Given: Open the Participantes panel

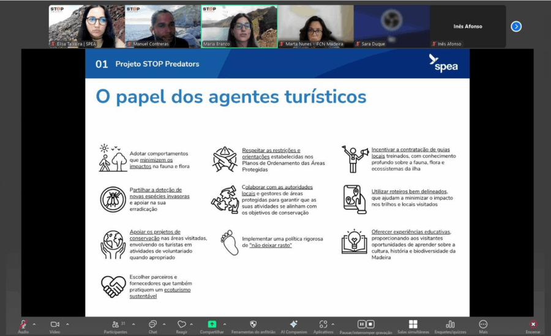Looking at the screenshot, I should click(x=115, y=324).
